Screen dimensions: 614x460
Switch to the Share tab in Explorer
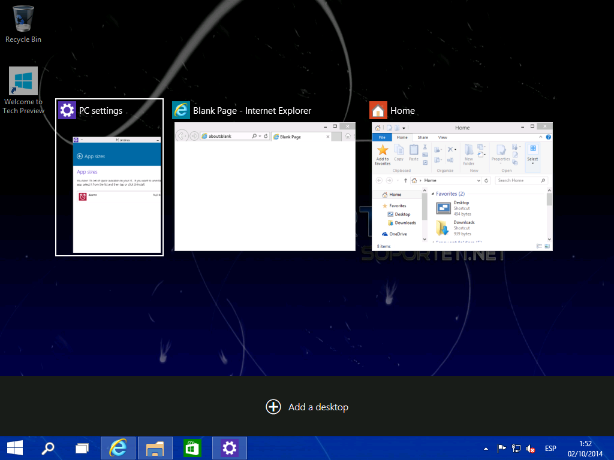click(x=423, y=137)
